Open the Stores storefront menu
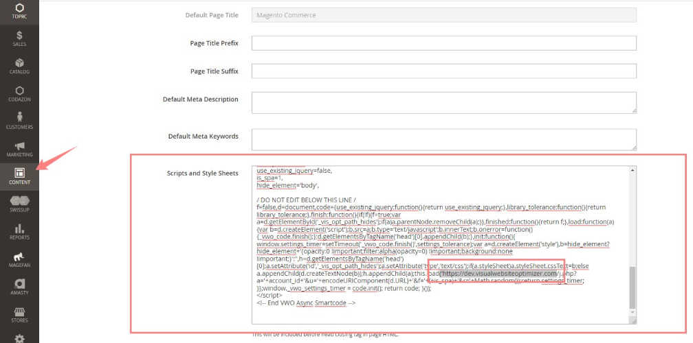The width and height of the screenshot is (693, 343). [19, 314]
